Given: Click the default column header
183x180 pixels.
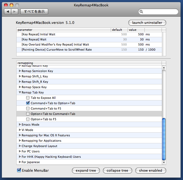Looking at the screenshot, I should coord(119,30).
